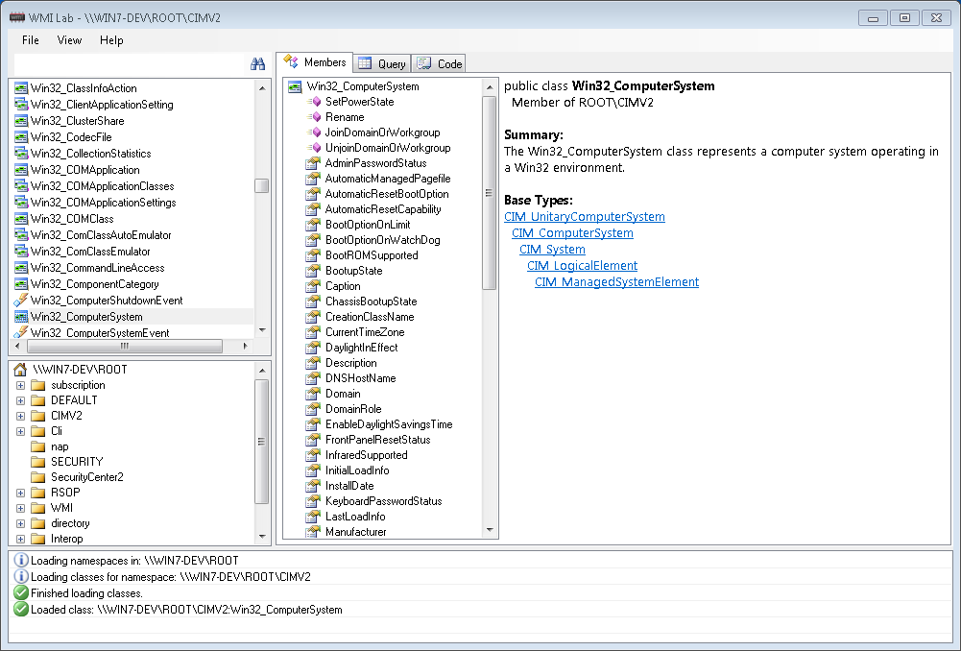Image resolution: width=961 pixels, height=651 pixels.
Task: Click the Win32_ClassInfoAction class icon
Action: point(21,88)
